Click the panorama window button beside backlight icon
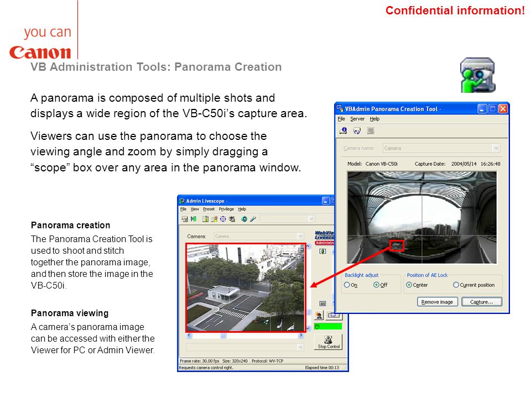The image size is (531, 398). coord(334,316)
